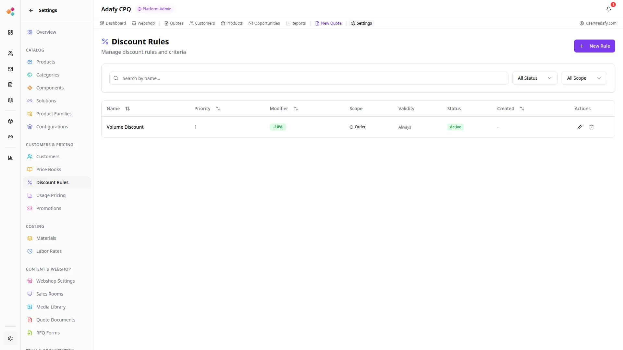Create a new rule with the New Rule button

[594, 46]
